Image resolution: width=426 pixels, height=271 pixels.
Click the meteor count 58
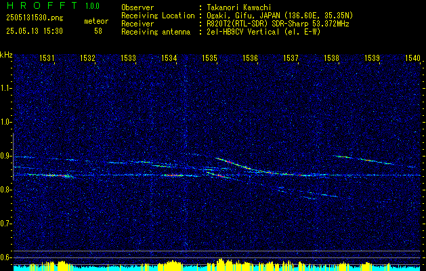[98, 31]
